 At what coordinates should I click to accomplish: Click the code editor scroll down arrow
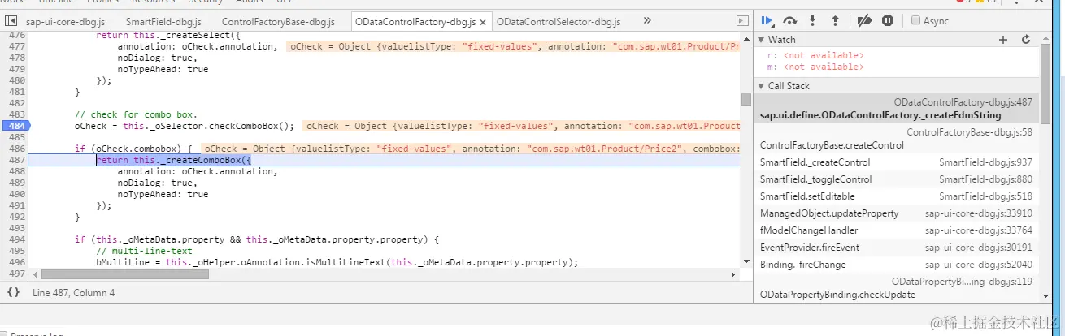[x=745, y=261]
